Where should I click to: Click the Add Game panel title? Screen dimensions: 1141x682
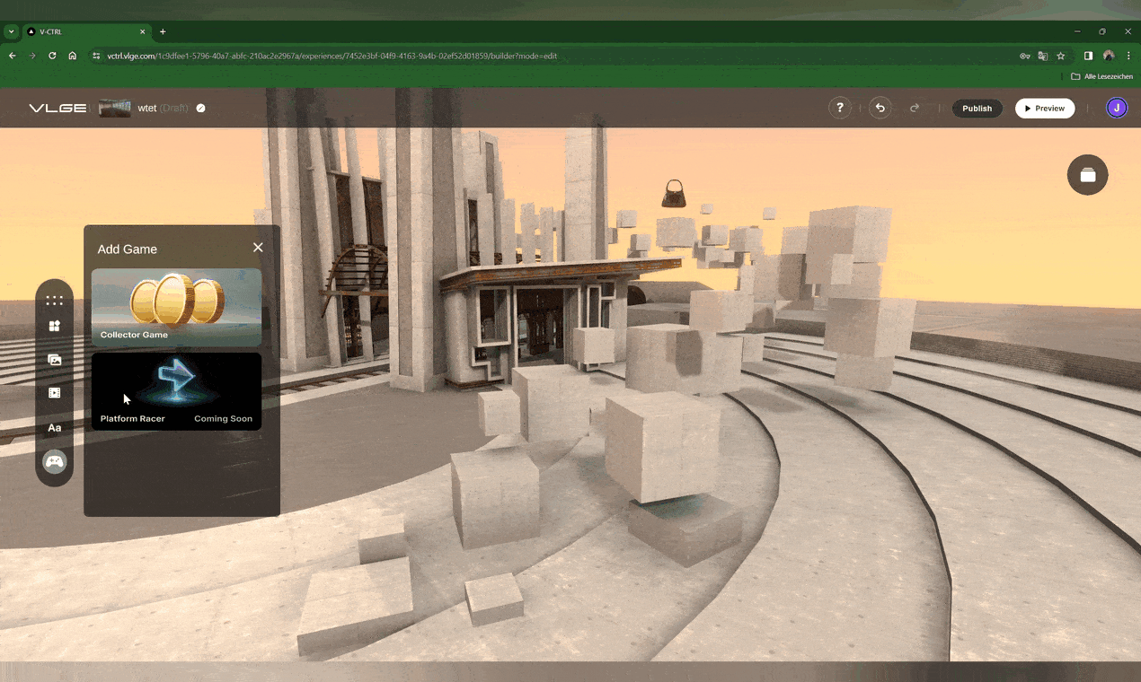coord(128,249)
